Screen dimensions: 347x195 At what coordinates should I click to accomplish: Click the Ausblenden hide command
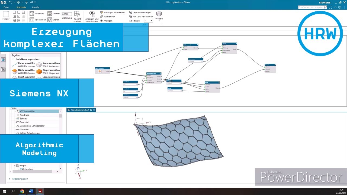point(108,17)
